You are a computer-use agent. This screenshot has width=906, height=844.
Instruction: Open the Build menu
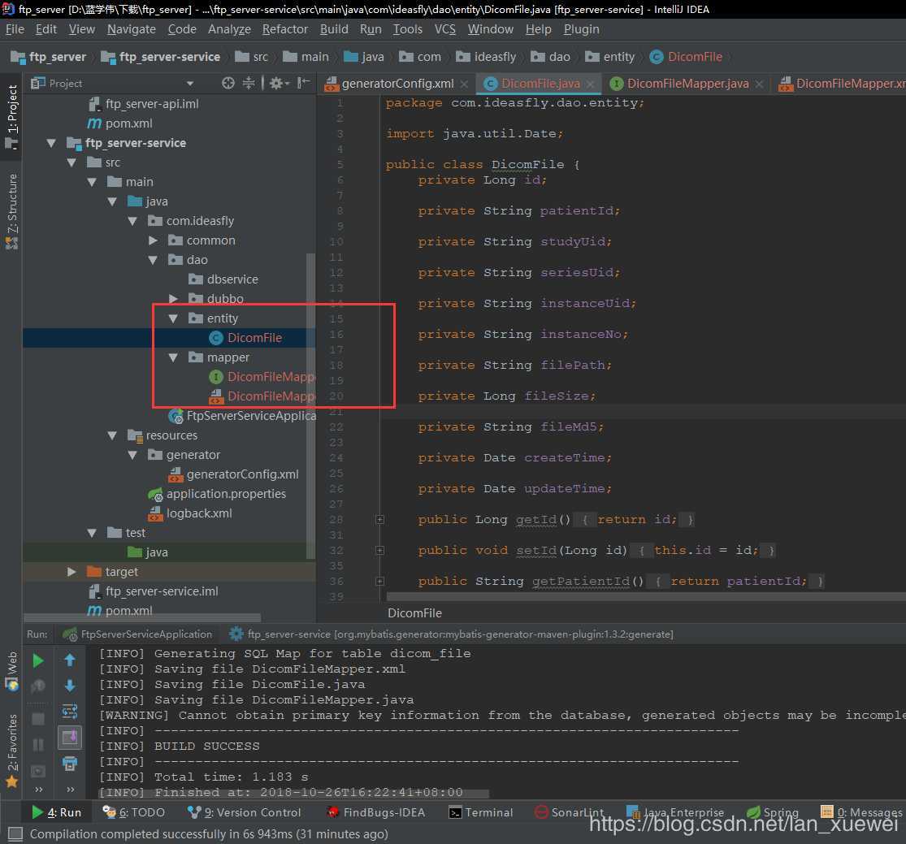(x=334, y=29)
